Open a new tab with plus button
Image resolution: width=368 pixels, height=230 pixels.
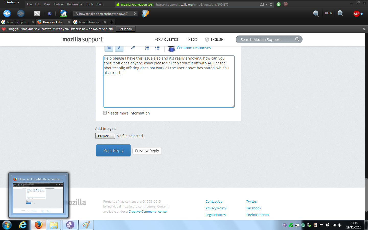(x=112, y=22)
